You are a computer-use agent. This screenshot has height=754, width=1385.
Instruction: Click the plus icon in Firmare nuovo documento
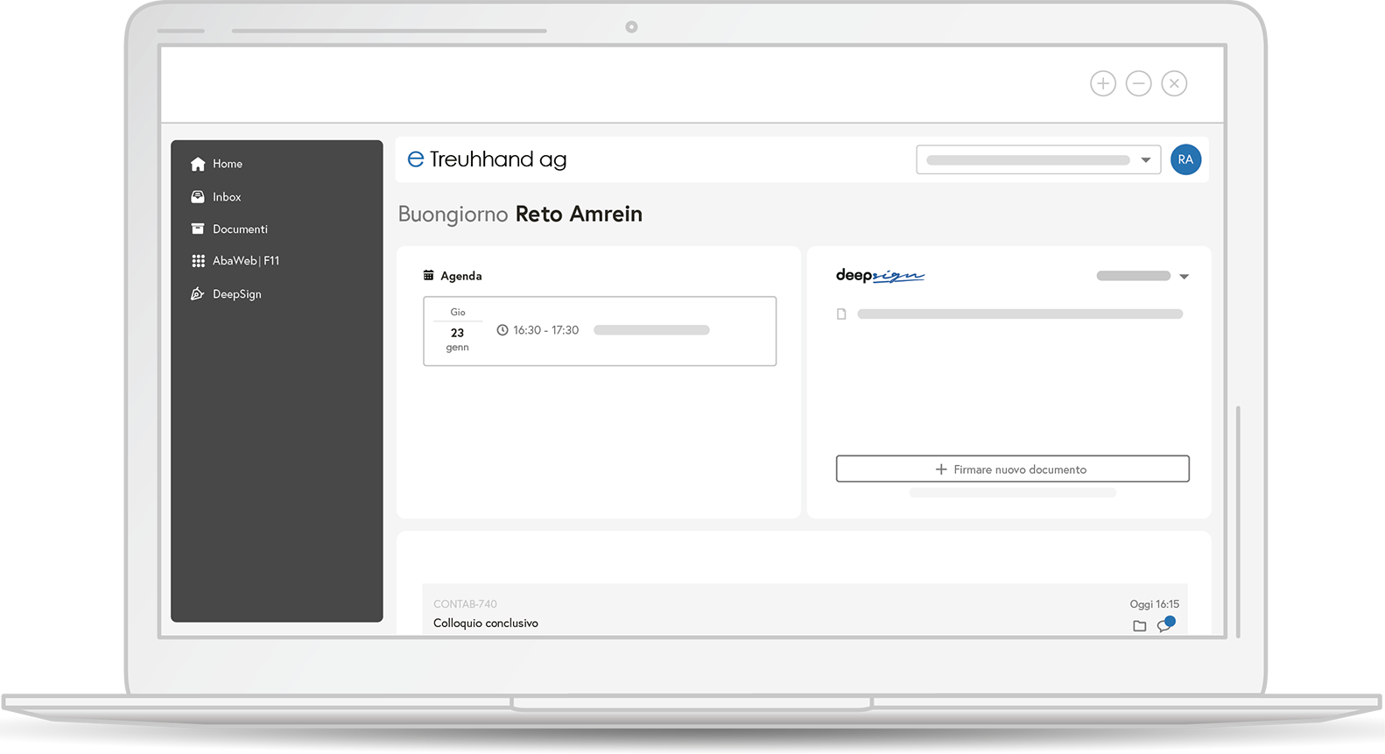pyautogui.click(x=941, y=469)
